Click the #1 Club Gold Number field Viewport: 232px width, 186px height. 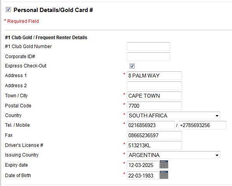149,46
